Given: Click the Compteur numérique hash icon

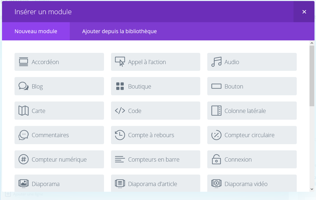Looking at the screenshot, I should (23, 159).
